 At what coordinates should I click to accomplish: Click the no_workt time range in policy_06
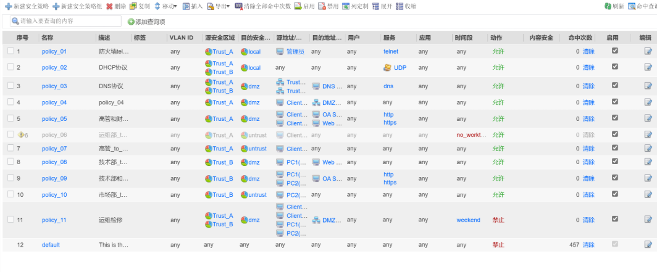click(x=471, y=134)
